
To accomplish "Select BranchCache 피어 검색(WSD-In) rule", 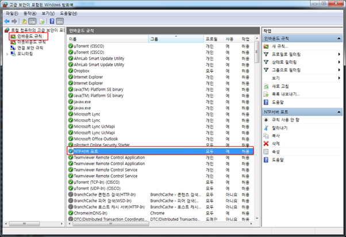I will 160,201.
